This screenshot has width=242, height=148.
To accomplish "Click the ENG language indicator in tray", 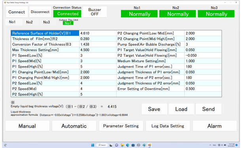I will pyautogui.click(x=214, y=145).
